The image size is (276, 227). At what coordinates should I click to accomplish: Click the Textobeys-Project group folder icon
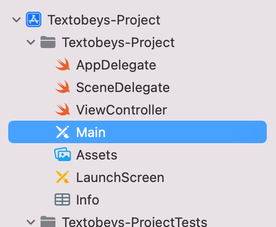(x=48, y=42)
